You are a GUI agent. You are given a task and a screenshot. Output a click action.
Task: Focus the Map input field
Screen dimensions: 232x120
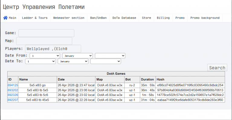click(x=44, y=41)
